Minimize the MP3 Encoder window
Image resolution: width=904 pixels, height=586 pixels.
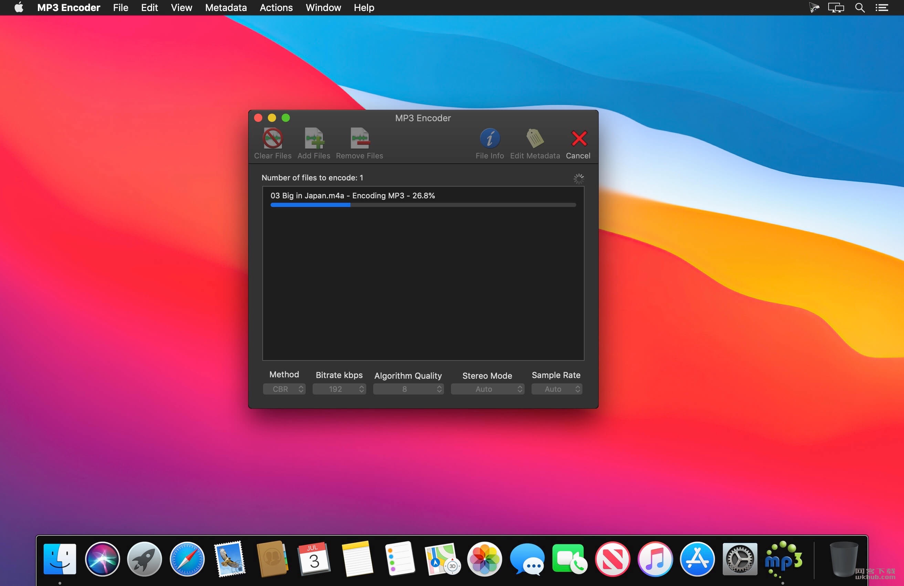272,118
